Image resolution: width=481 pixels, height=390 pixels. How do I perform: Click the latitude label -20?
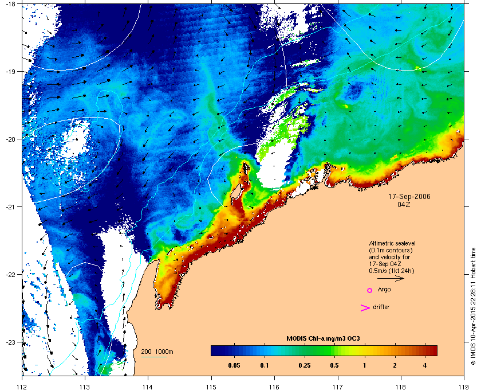[x=11, y=139]
